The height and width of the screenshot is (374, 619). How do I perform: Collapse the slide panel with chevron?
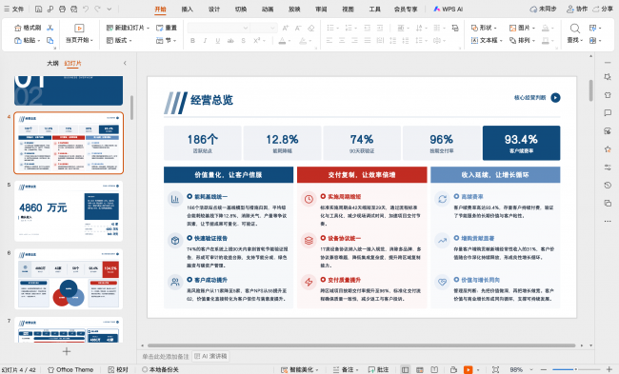(125, 63)
